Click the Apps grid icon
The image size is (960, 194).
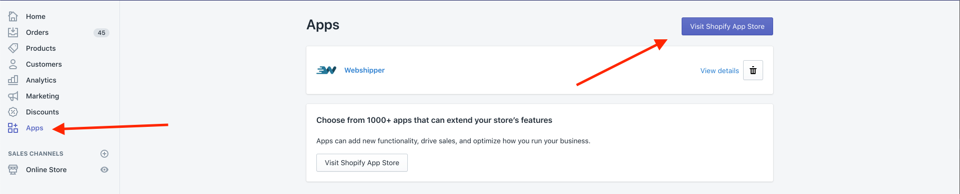(13, 128)
